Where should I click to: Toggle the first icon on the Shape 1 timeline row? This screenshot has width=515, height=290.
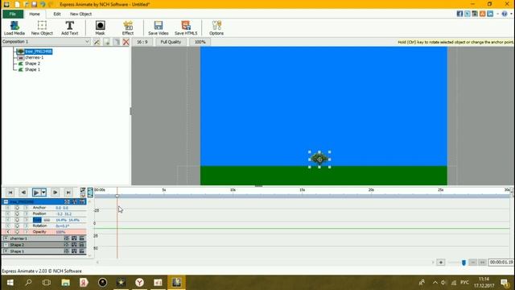pyautogui.click(x=67, y=251)
